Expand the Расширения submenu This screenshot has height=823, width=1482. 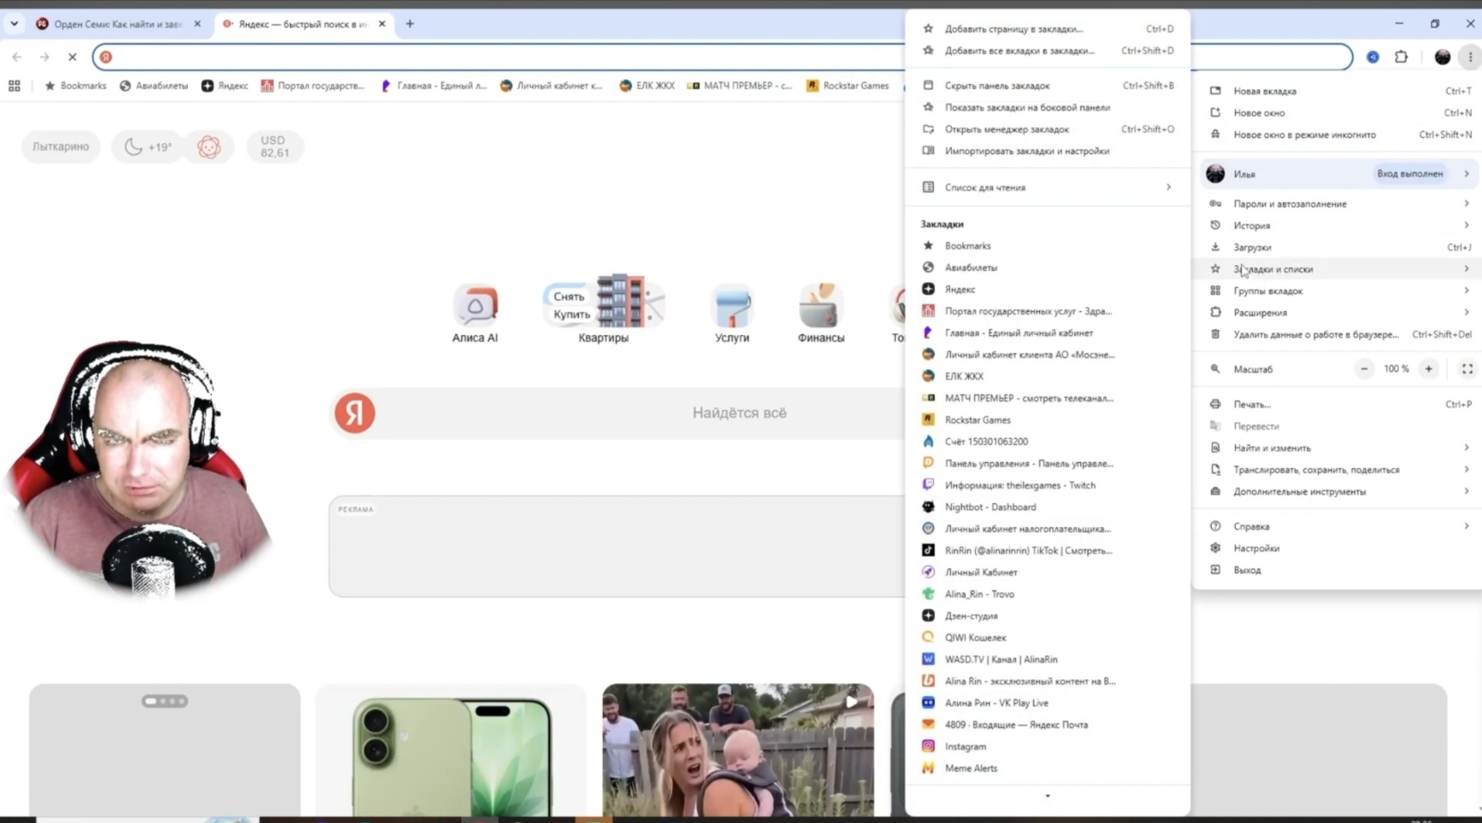pos(1340,313)
